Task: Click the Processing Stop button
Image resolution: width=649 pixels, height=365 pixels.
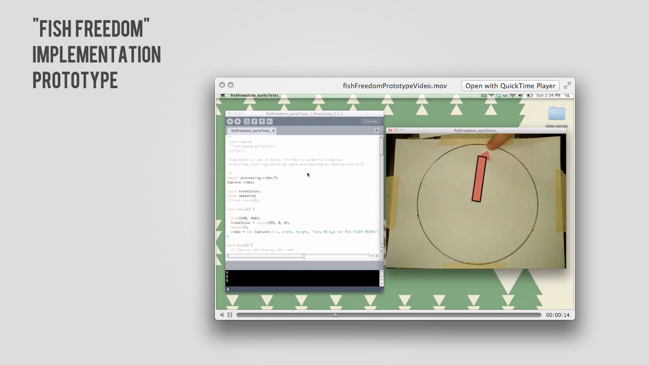Action: (237, 122)
